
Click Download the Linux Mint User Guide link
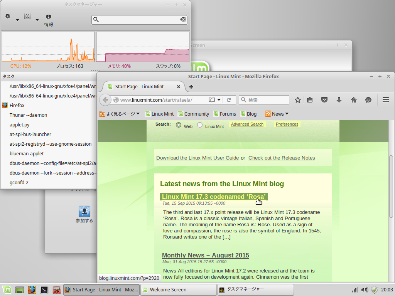tap(197, 158)
